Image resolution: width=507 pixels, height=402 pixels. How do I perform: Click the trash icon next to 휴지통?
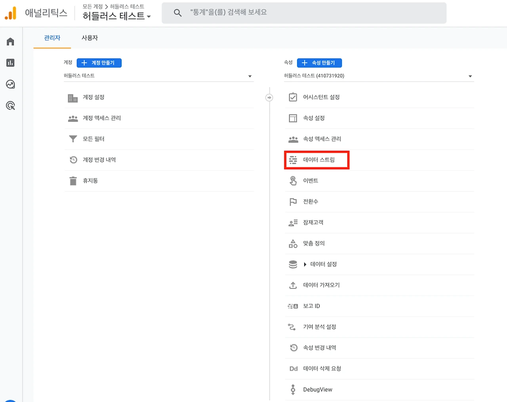pos(73,181)
